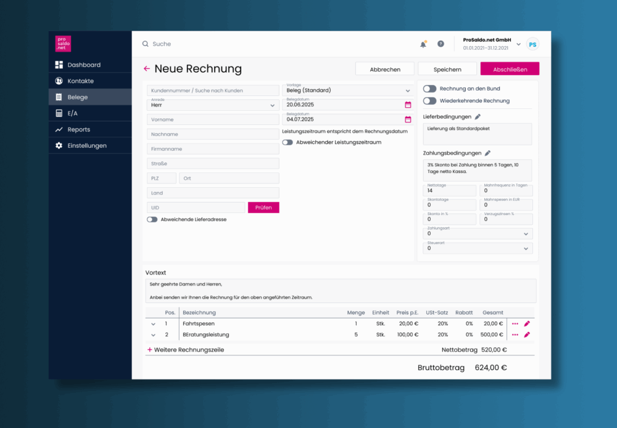Open the Anrede dropdown

[213, 105]
